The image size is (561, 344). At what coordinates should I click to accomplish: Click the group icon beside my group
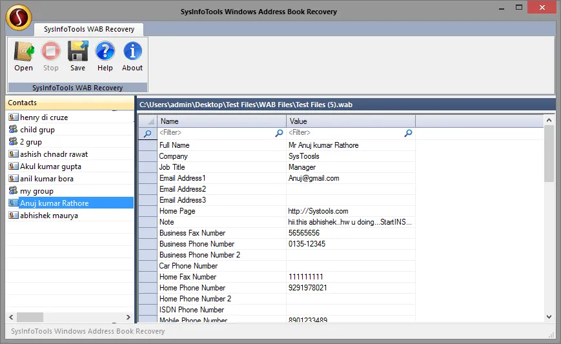pyautogui.click(x=14, y=190)
